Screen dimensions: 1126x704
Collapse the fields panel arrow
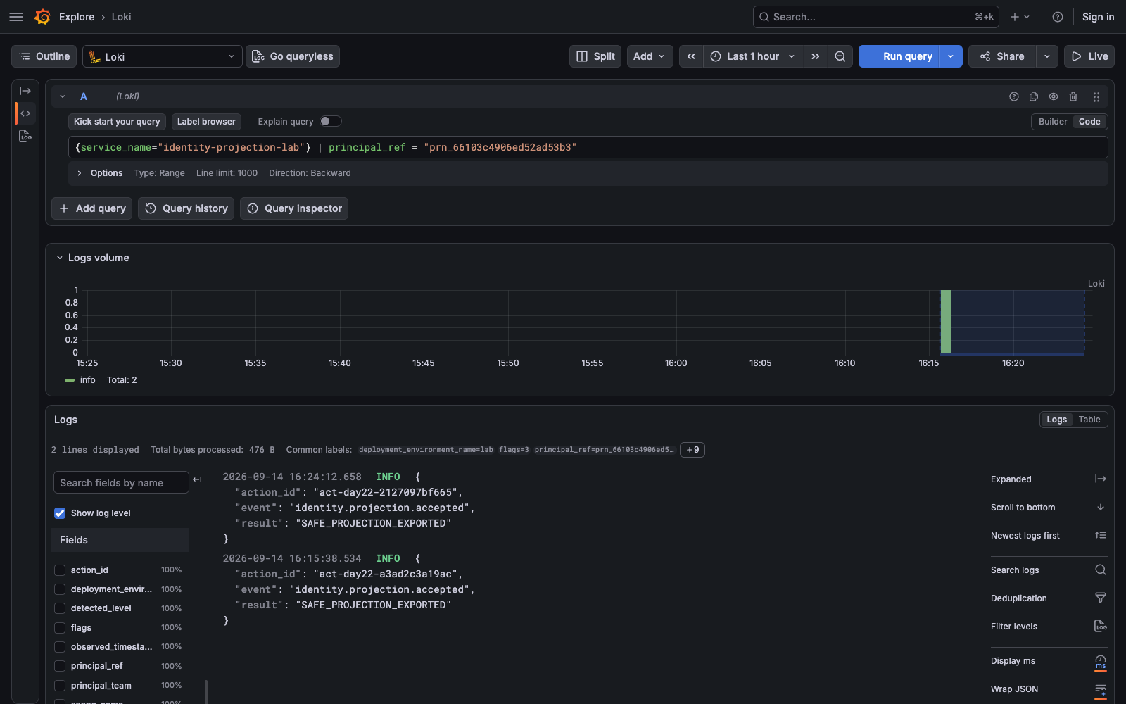pyautogui.click(x=197, y=479)
